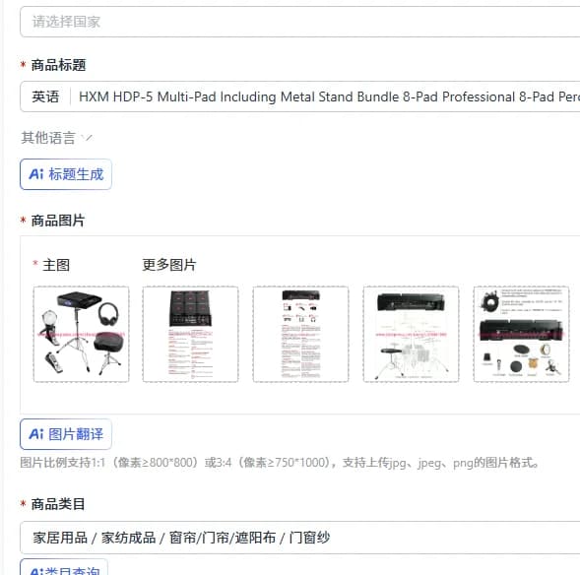The height and width of the screenshot is (575, 580).
Task: Open the drum kit diagram thumbnail
Action: (x=411, y=334)
